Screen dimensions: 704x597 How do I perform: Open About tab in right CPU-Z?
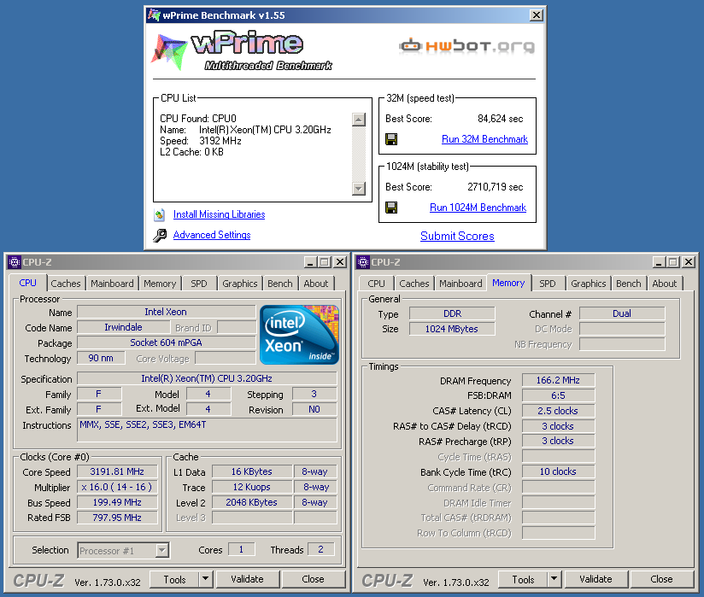coord(664,284)
